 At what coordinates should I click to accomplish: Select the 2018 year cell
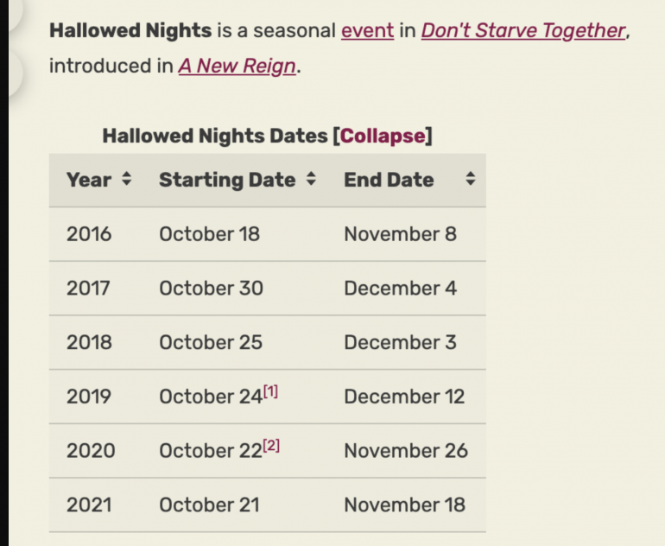[89, 342]
